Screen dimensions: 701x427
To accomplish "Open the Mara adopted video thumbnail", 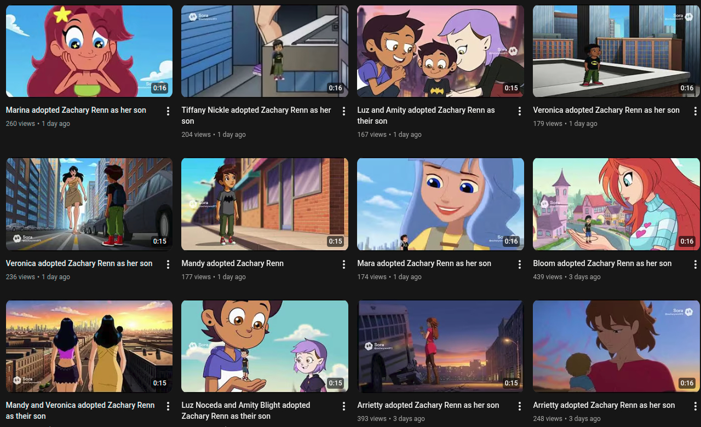I will coord(440,204).
